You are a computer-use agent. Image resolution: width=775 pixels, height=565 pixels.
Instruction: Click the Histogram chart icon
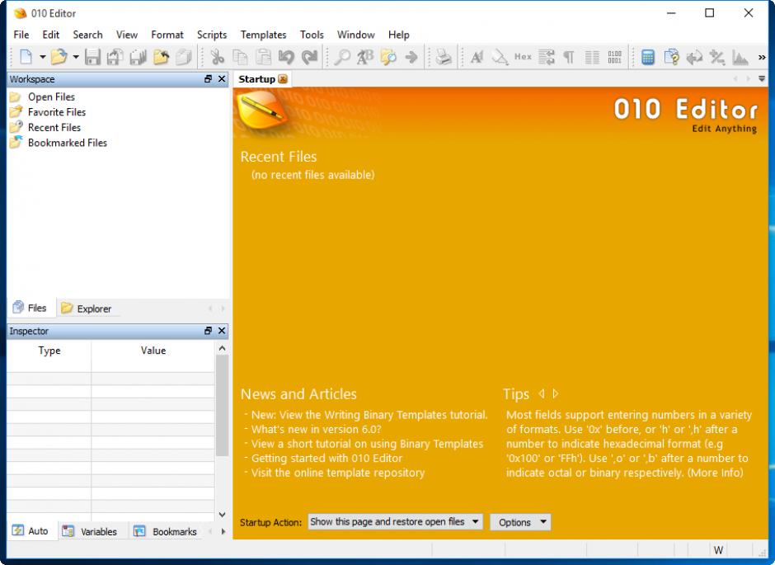click(x=740, y=57)
